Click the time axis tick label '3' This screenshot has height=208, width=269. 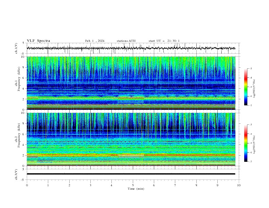click(x=90, y=185)
